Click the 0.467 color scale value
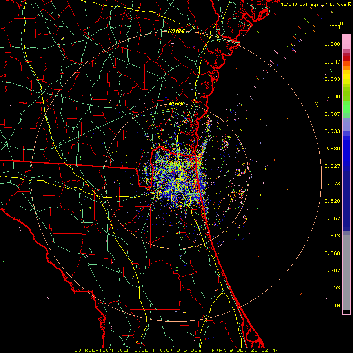Screen dimensions: 353x353 (x=332, y=218)
